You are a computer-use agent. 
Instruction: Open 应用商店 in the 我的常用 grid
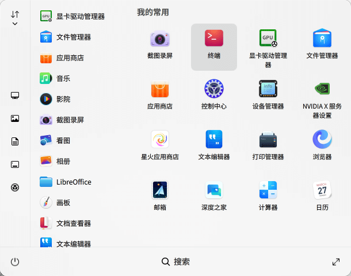point(160,95)
